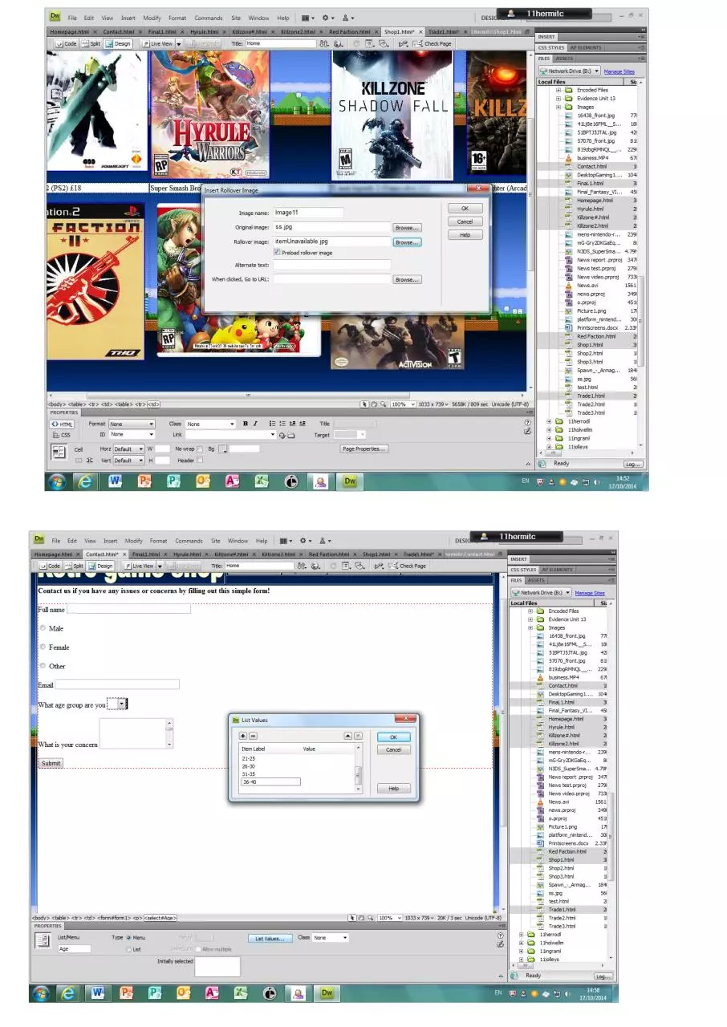This screenshot has width=727, height=1027.
Task: Click help icon in top Properties panel
Action: point(527,422)
